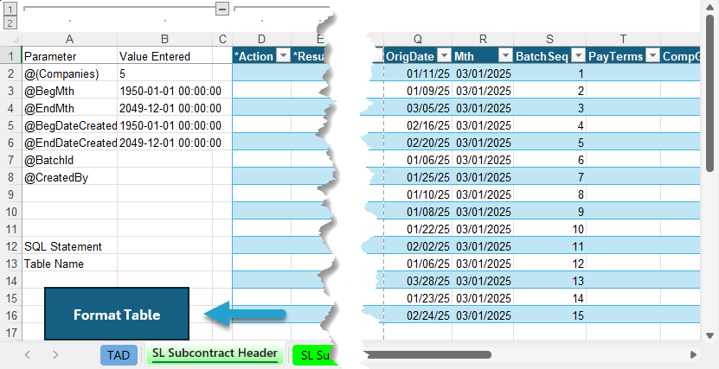Select column T header

click(x=623, y=39)
